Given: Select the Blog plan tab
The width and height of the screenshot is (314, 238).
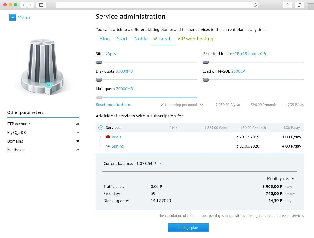Looking at the screenshot, I should [104, 39].
